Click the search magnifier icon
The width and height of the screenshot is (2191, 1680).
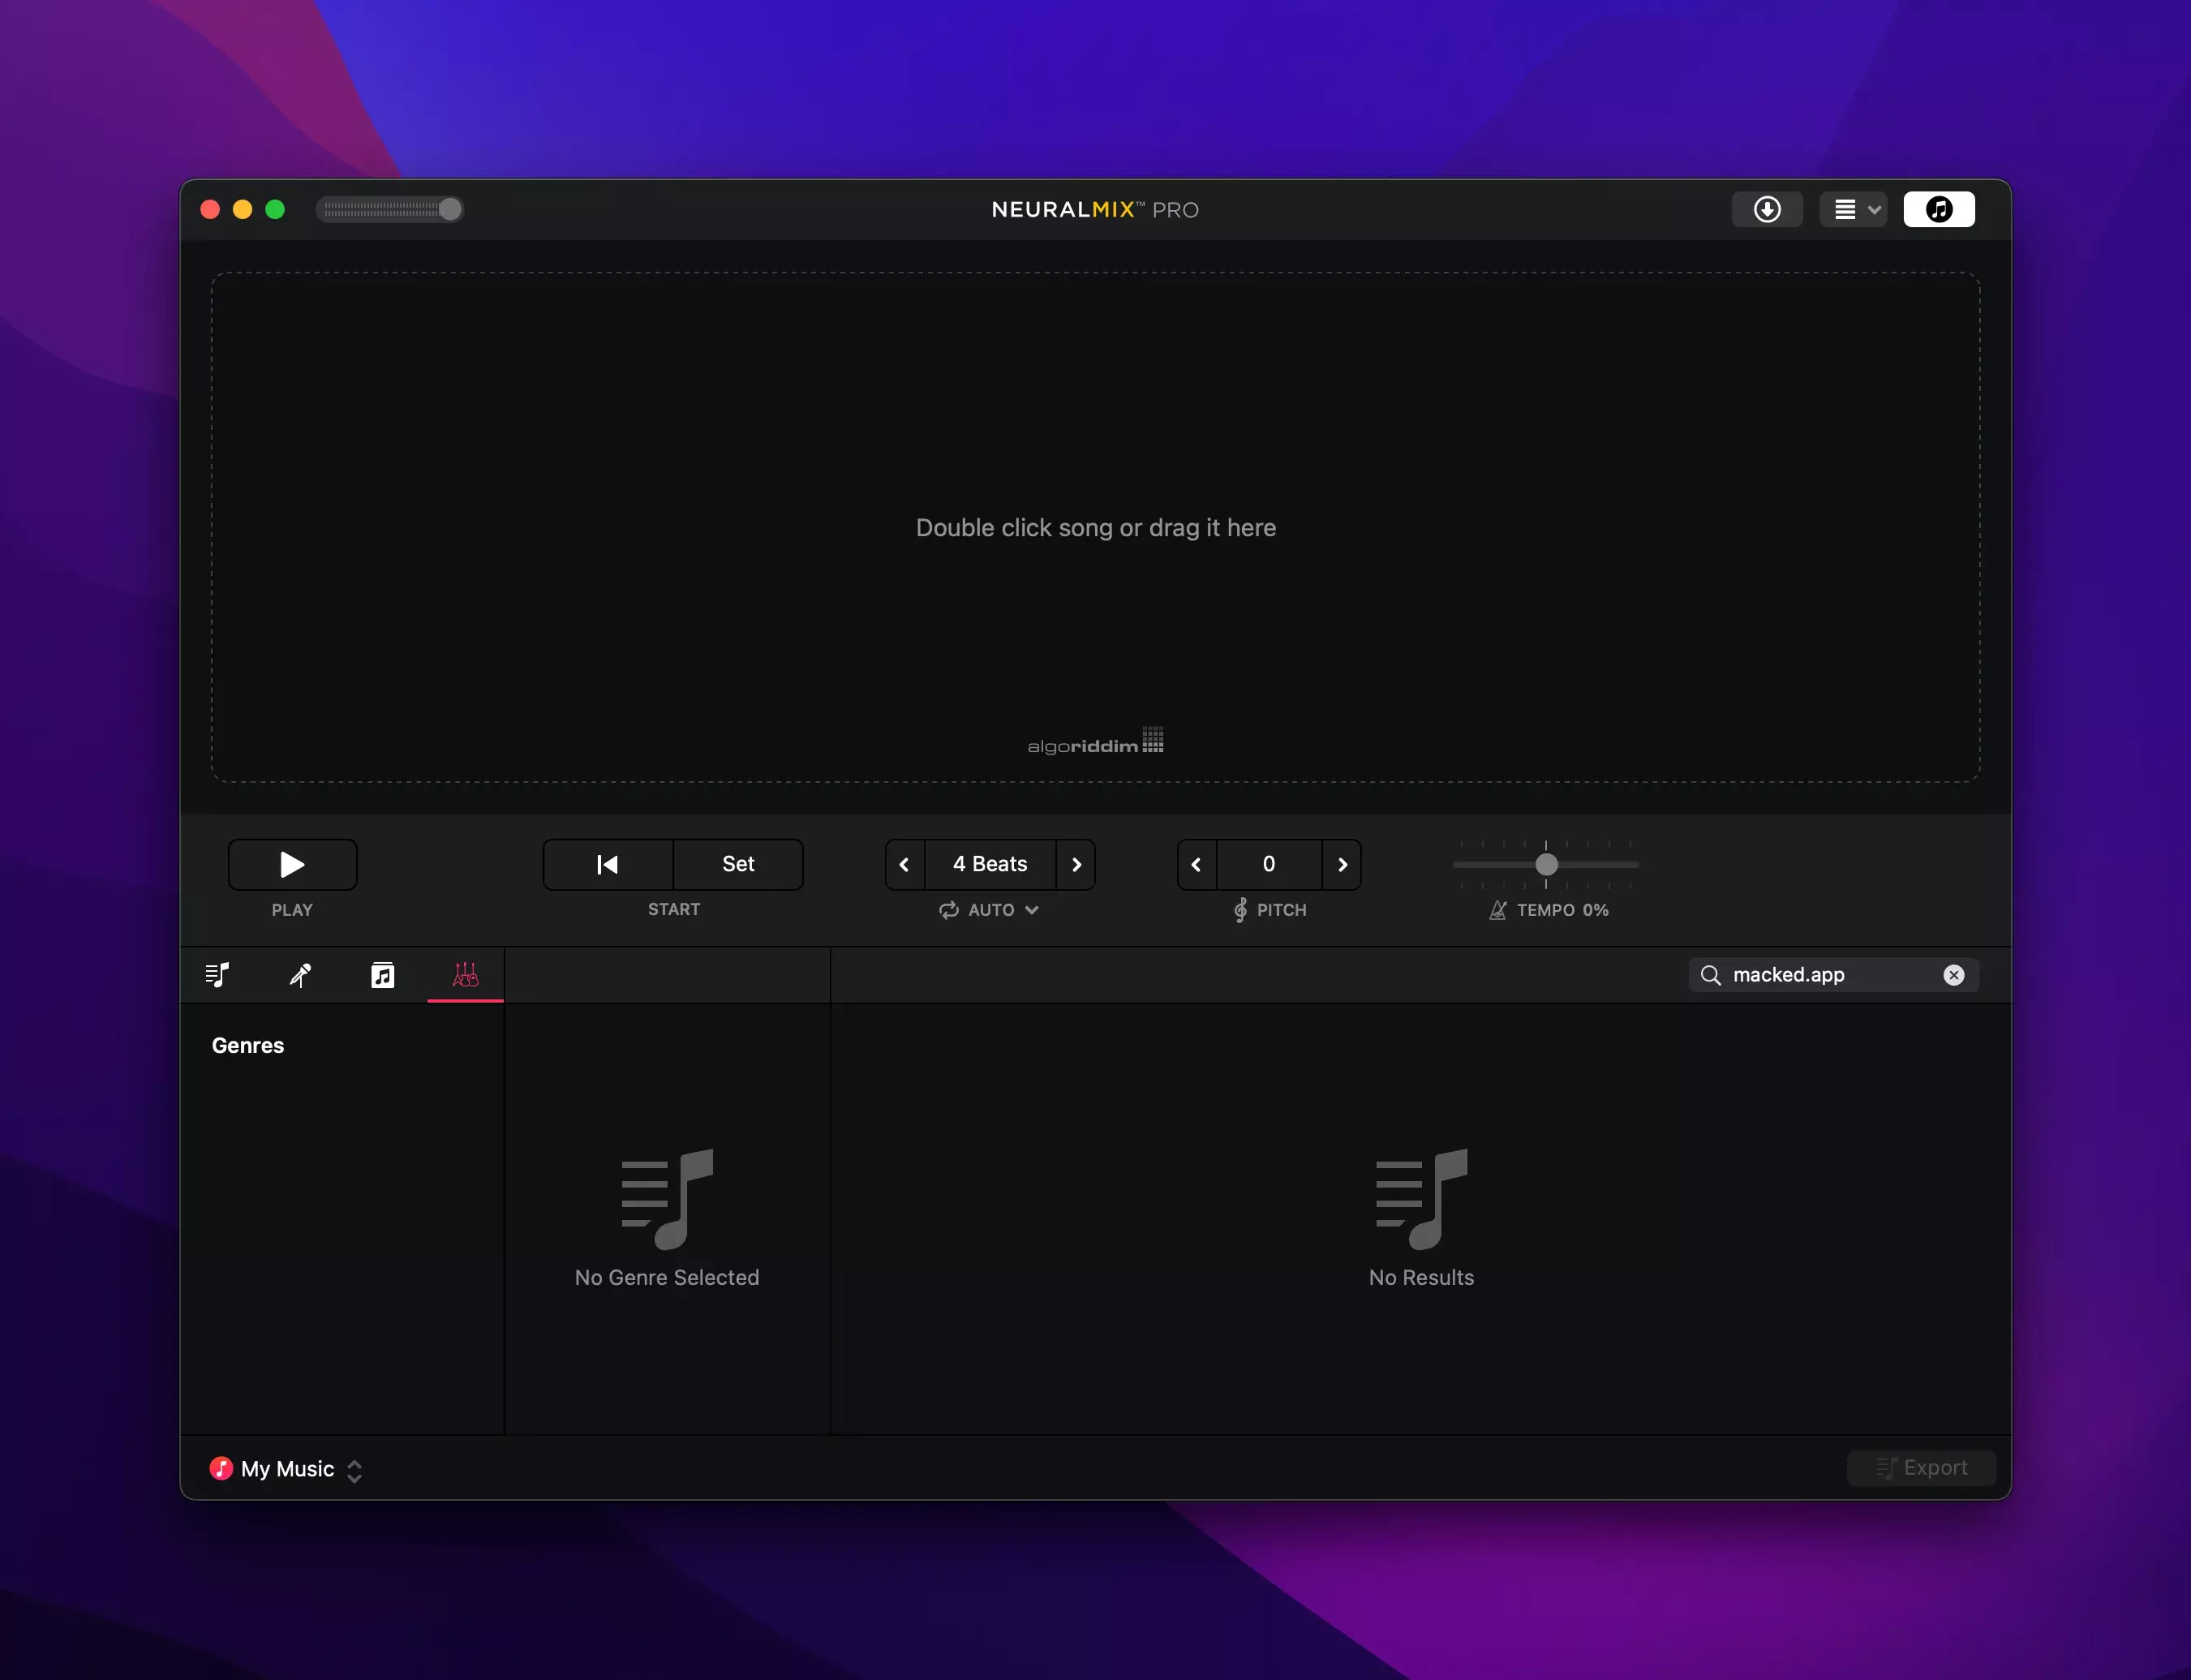(x=1711, y=975)
